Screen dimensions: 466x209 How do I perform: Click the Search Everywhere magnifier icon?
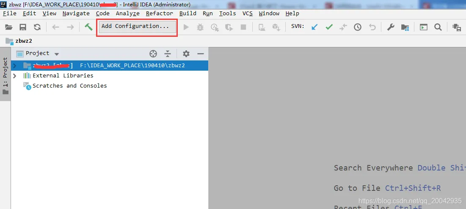tap(438, 27)
